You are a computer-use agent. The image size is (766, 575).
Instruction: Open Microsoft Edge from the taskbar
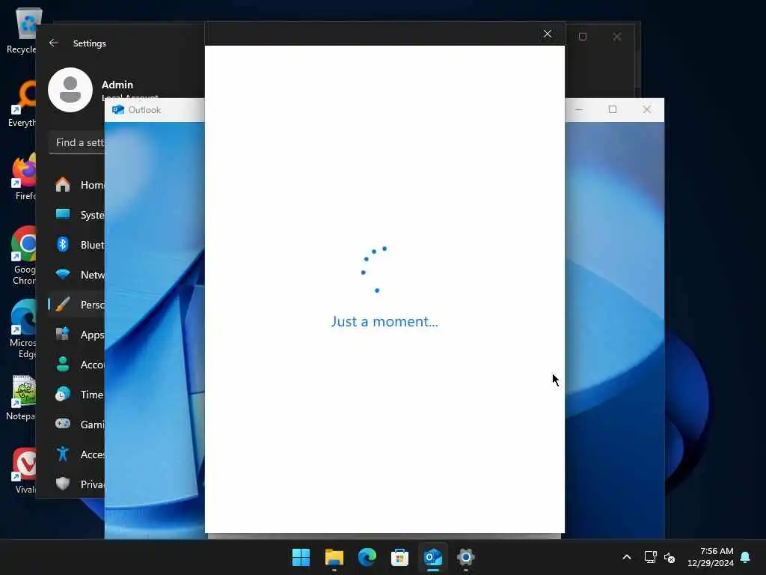(x=367, y=557)
